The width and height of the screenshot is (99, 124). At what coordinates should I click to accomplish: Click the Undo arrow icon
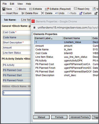tap(57, 13)
